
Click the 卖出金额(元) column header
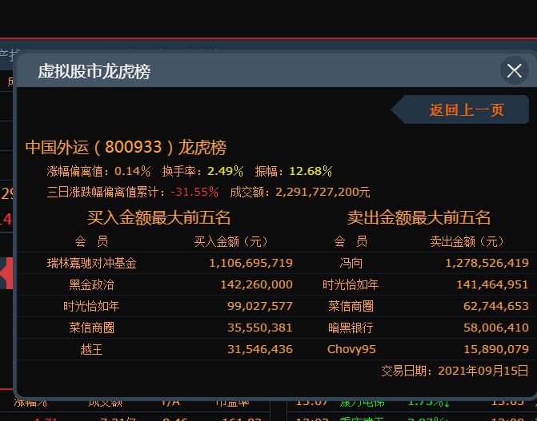tap(467, 241)
